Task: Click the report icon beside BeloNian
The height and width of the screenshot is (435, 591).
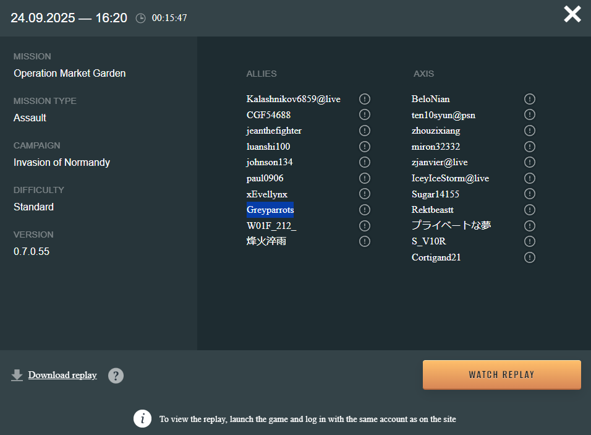Action: click(x=530, y=99)
